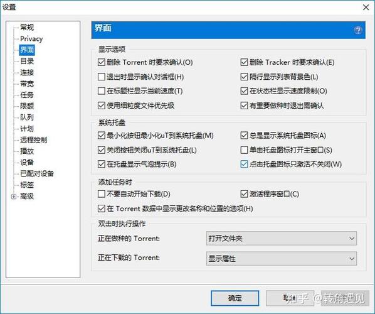Image resolution: width=375 pixels, height=314 pixels.
Task: Select 队列 in the settings tree
Action: [27, 117]
